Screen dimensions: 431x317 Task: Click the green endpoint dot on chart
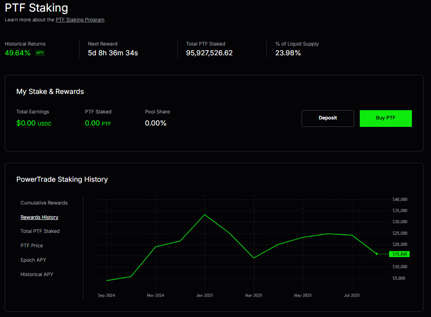tap(377, 254)
